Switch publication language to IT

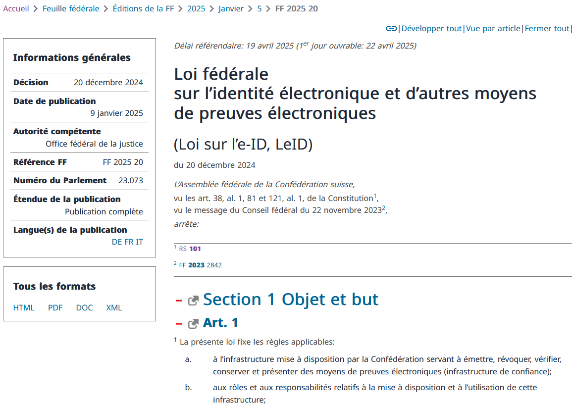140,242
